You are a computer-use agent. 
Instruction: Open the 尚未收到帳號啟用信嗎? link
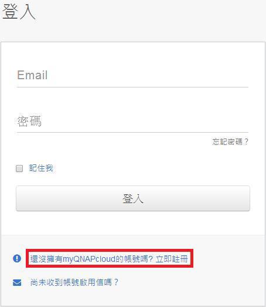[74, 282]
